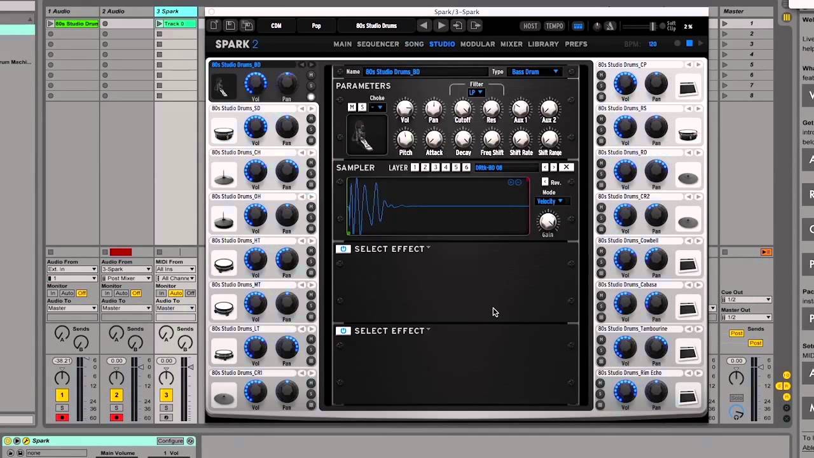Click the instrument Name field 80s Studio Drums_BD
Screen dimensions: 814x458
coord(425,72)
